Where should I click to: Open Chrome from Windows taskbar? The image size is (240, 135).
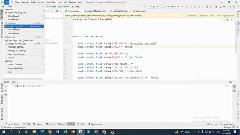pos(50,132)
